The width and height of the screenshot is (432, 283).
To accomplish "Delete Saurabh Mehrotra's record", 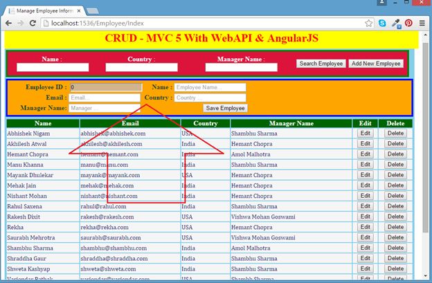I will point(395,237).
